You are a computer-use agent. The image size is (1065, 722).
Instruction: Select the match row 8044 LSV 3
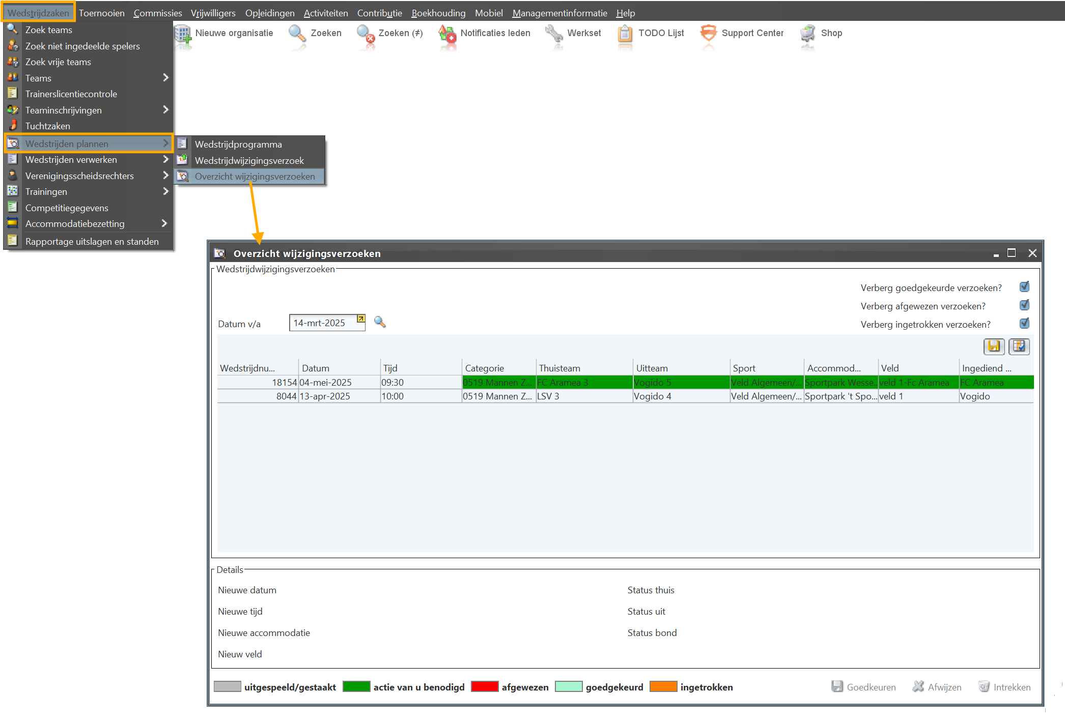547,396
